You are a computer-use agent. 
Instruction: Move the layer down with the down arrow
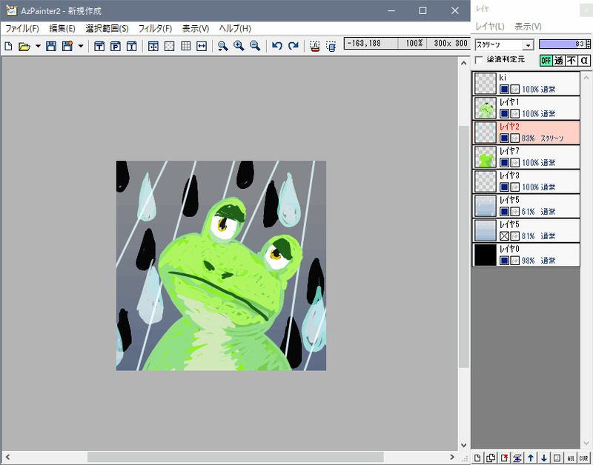[x=544, y=458]
